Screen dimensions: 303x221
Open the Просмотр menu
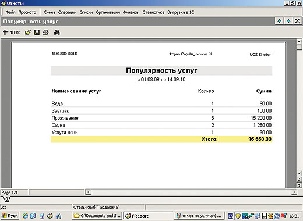[27, 12]
